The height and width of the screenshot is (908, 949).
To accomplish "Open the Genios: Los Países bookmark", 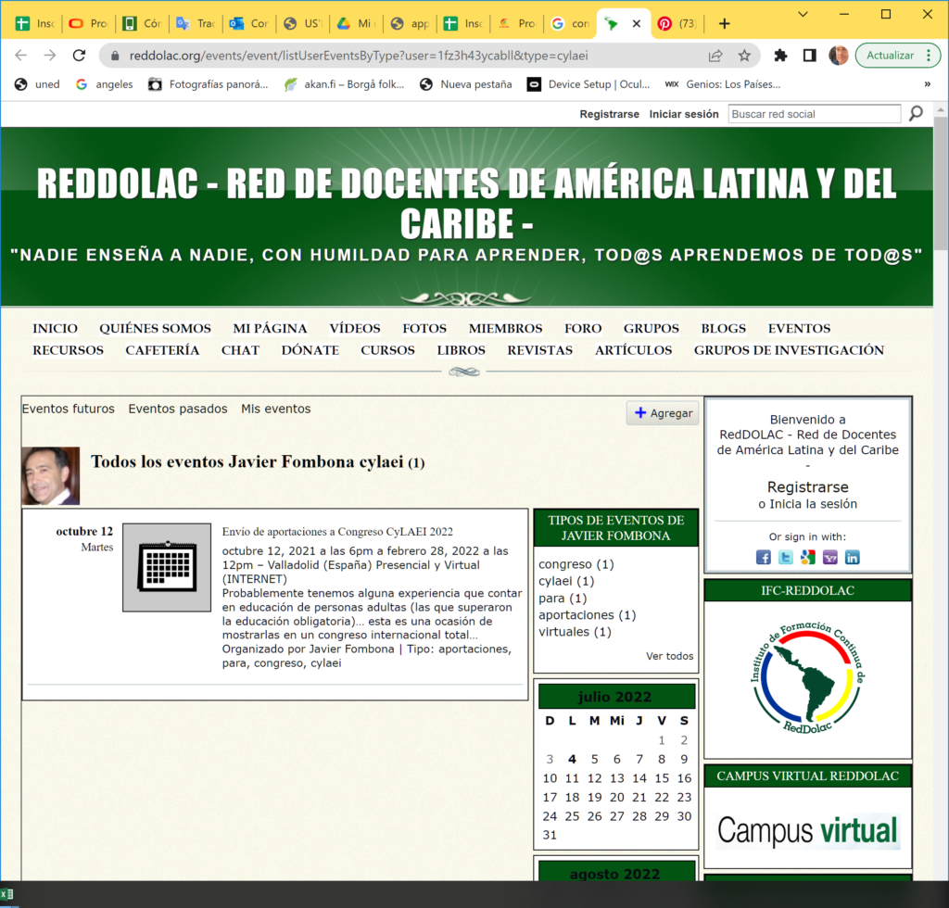I will click(723, 84).
